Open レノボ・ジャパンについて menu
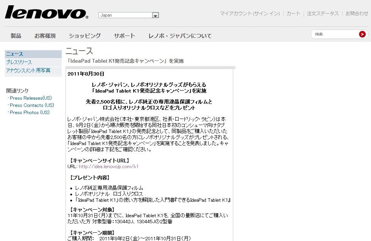The width and height of the screenshot is (371, 241). [180, 36]
